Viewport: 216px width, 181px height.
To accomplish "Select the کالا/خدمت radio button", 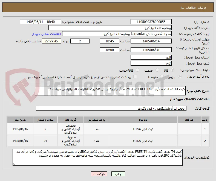I will (137, 70).
